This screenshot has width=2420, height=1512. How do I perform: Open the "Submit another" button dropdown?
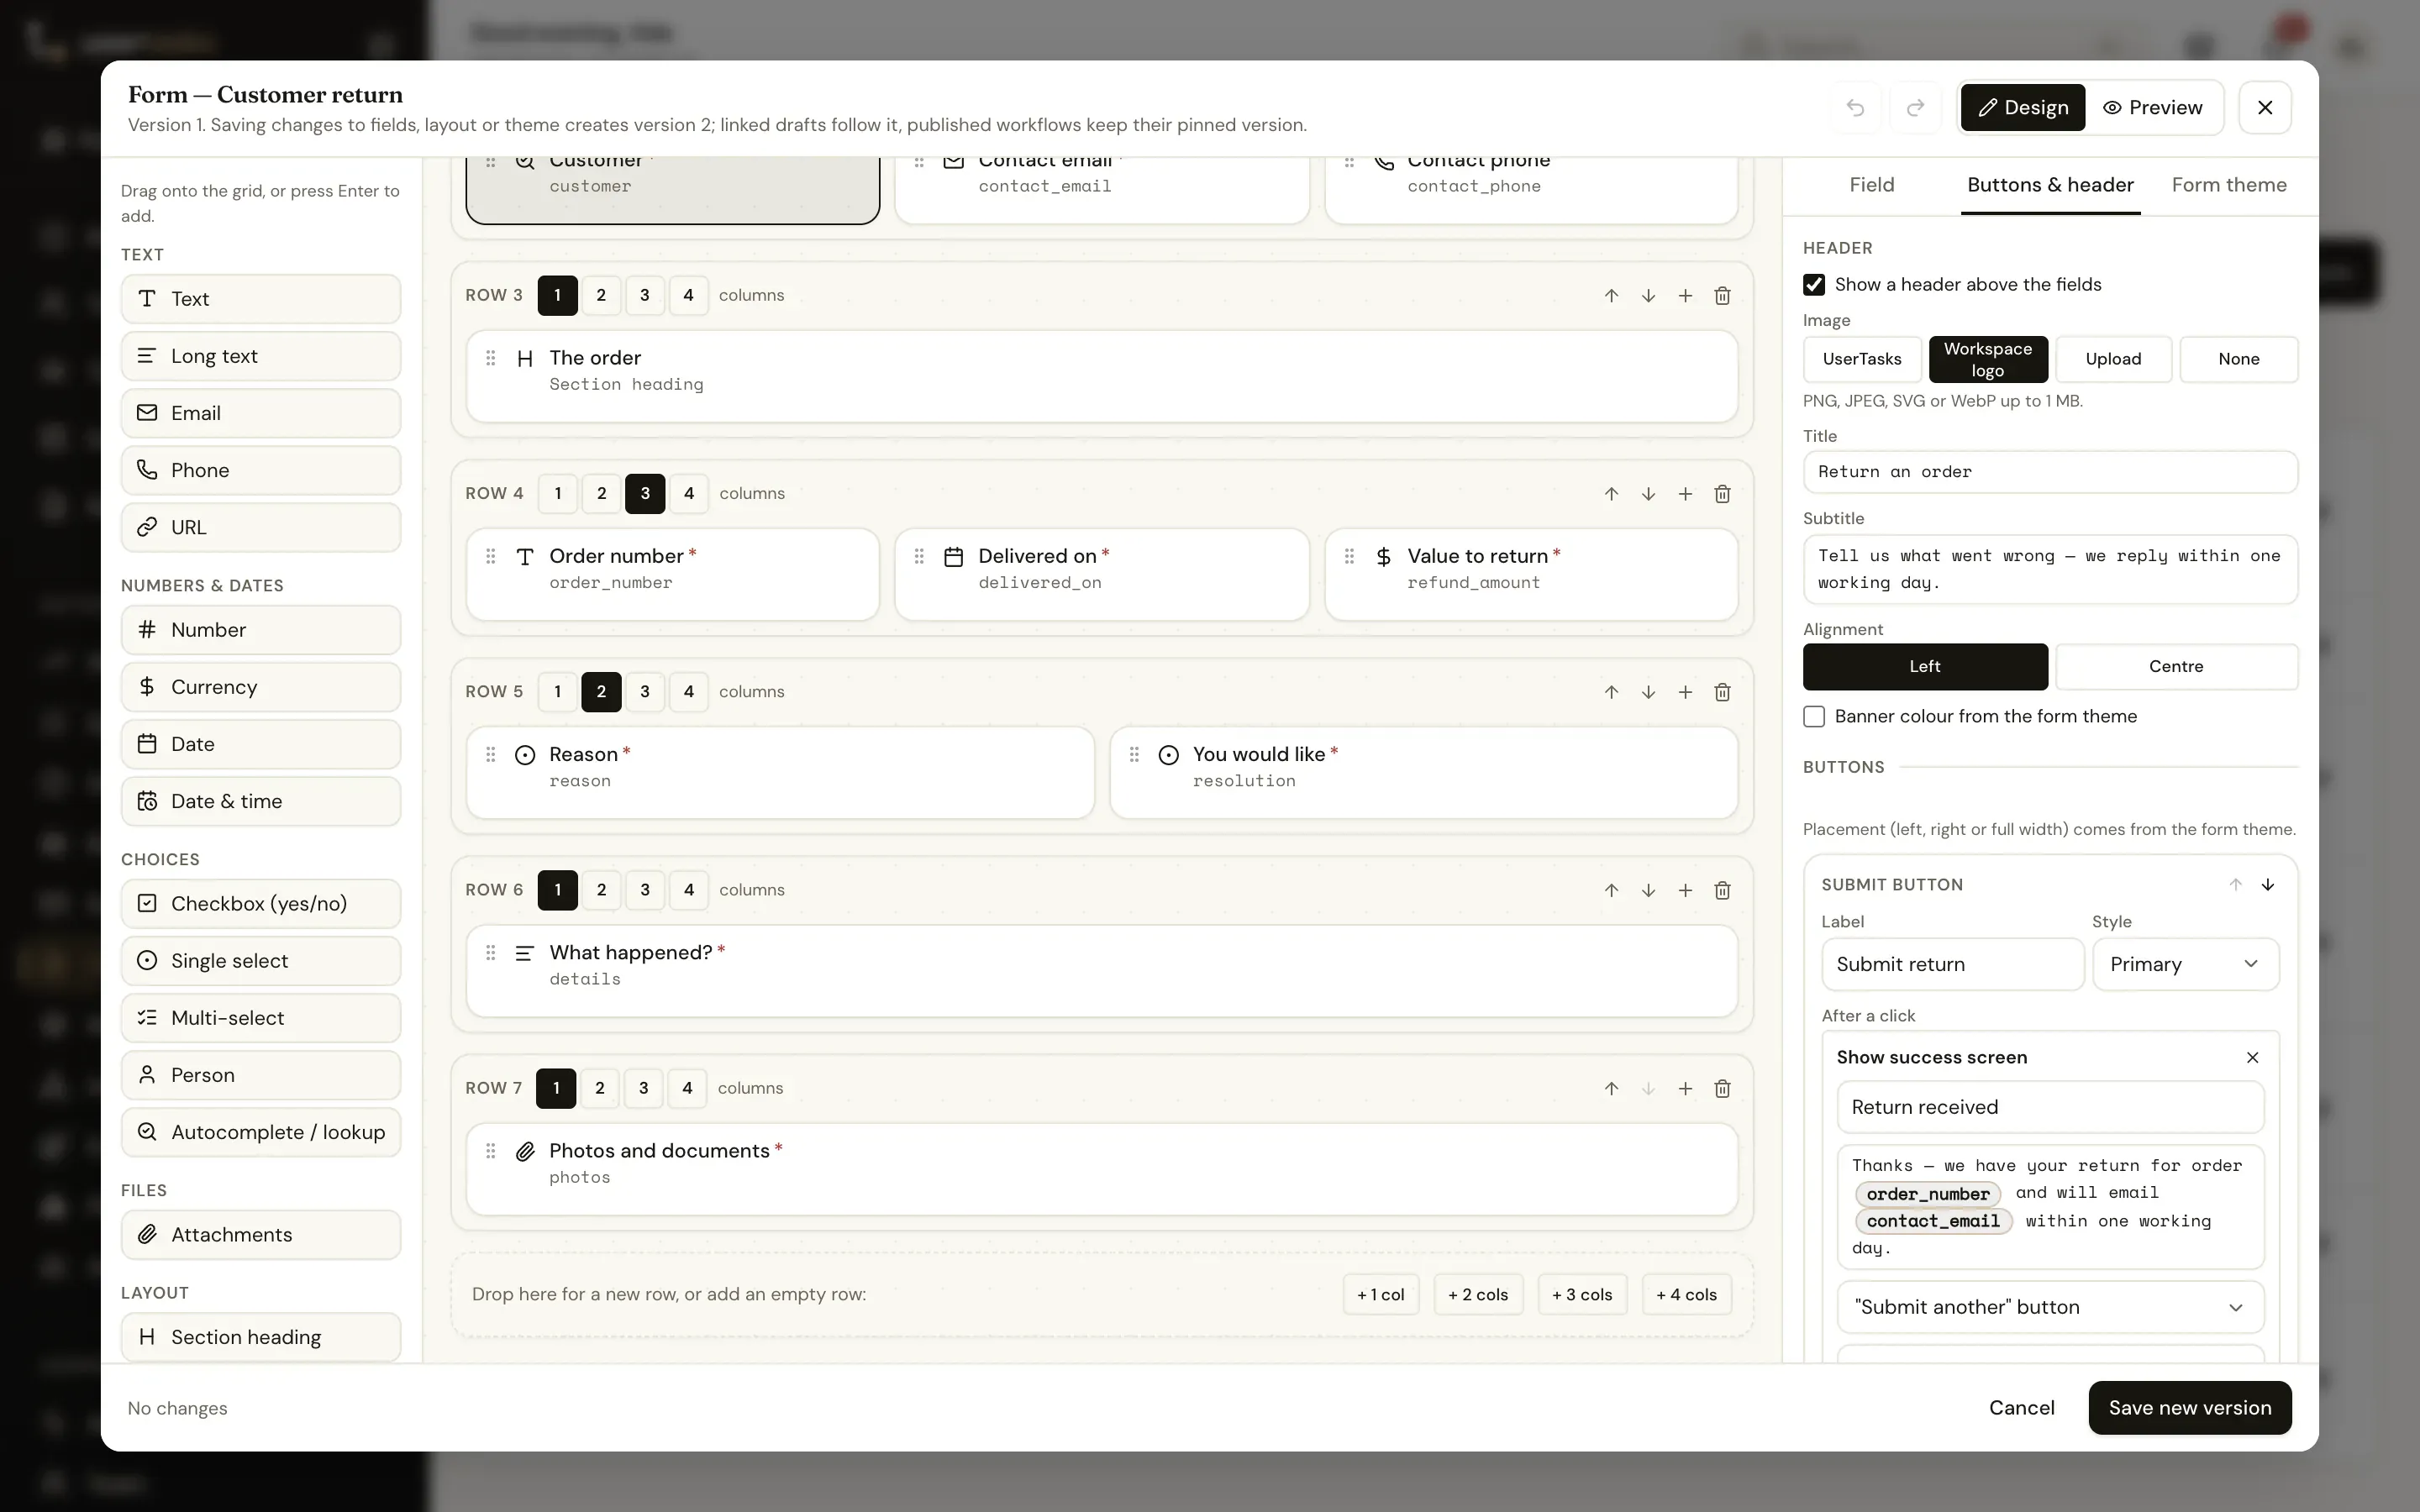pos(2050,1307)
